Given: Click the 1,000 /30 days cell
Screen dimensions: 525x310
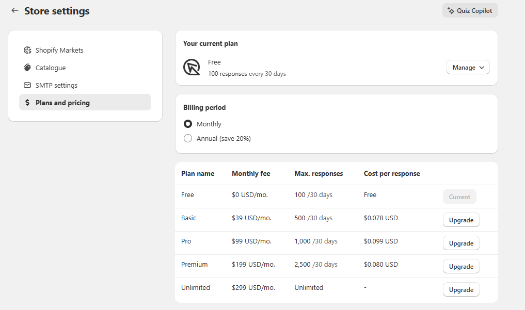Looking at the screenshot, I should (316, 241).
